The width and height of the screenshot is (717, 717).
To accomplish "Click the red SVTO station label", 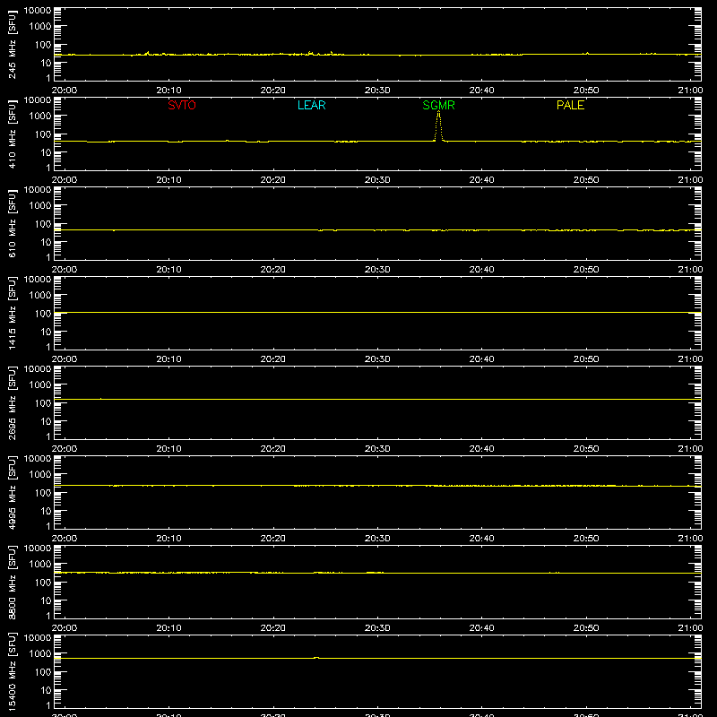I will point(182,105).
